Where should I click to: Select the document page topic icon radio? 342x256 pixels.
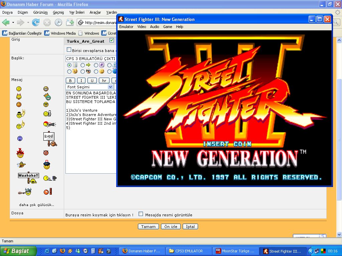point(69,65)
